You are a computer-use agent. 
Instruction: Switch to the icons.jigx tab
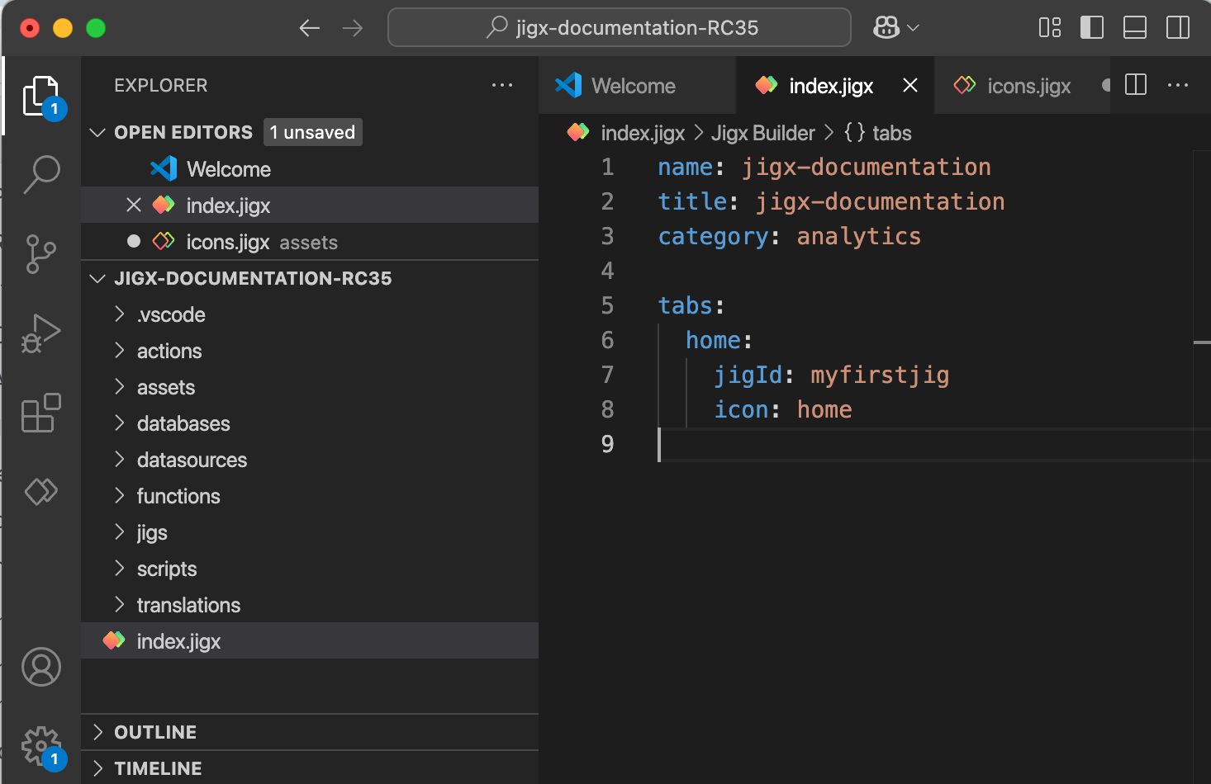(1028, 86)
